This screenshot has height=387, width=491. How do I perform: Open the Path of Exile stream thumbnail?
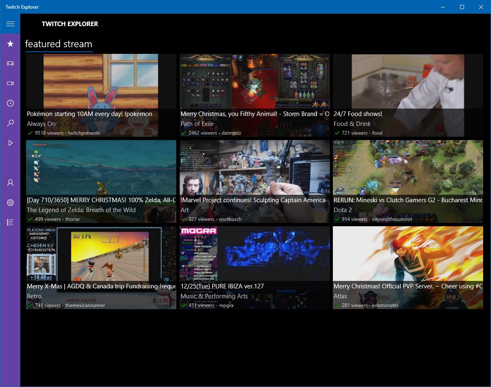[x=255, y=95]
